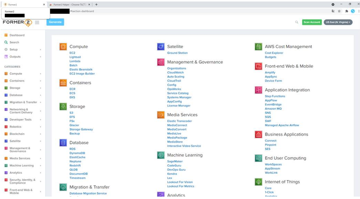Switch to the Former2 Helper browser tab
Screen dimensions: 360x199
pyautogui.click(x=69, y=4)
